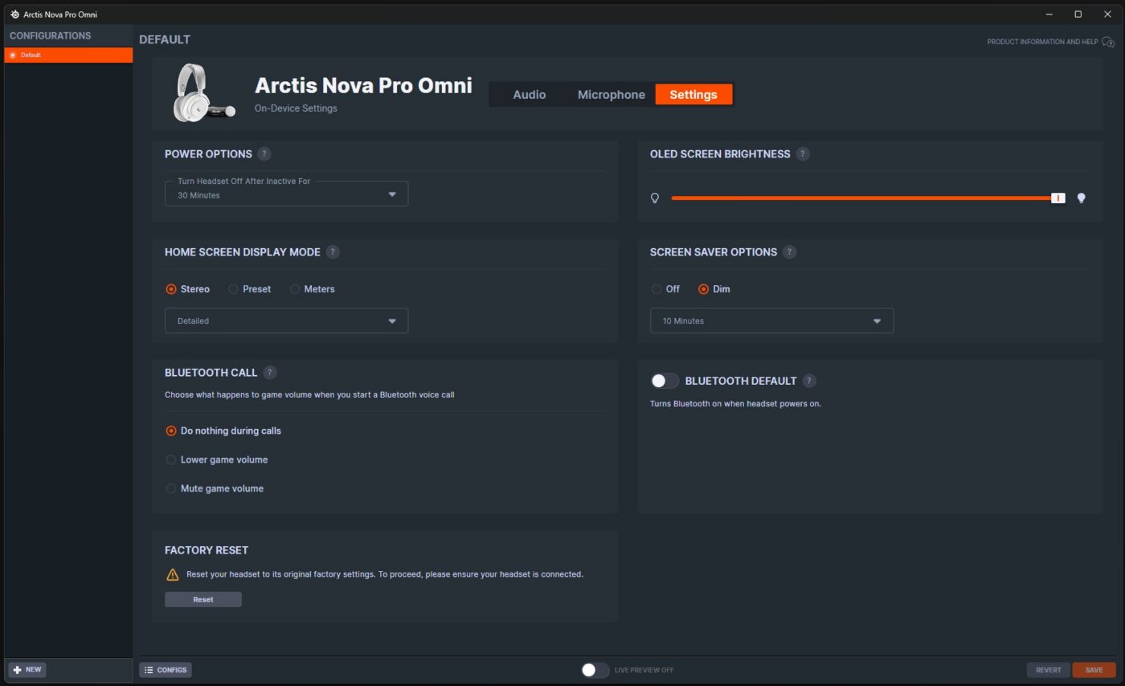This screenshot has height=686, width=1125.
Task: Switch to the Audio tab
Action: [530, 95]
